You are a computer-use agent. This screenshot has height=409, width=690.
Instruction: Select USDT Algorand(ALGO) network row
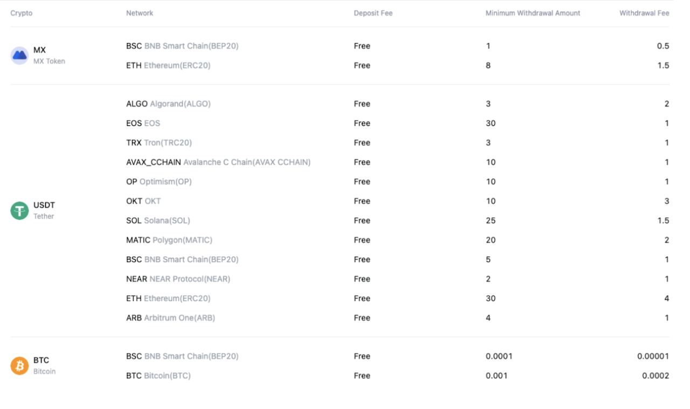[x=168, y=104]
